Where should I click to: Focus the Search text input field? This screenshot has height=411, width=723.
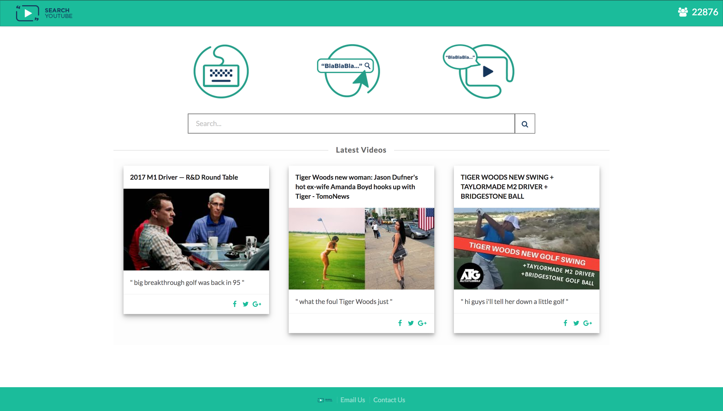351,124
